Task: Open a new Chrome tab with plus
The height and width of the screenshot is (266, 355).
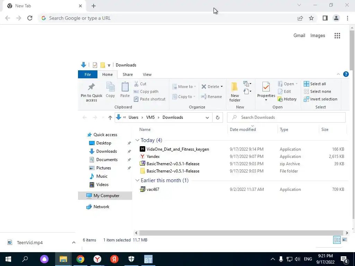Action: click(94, 6)
